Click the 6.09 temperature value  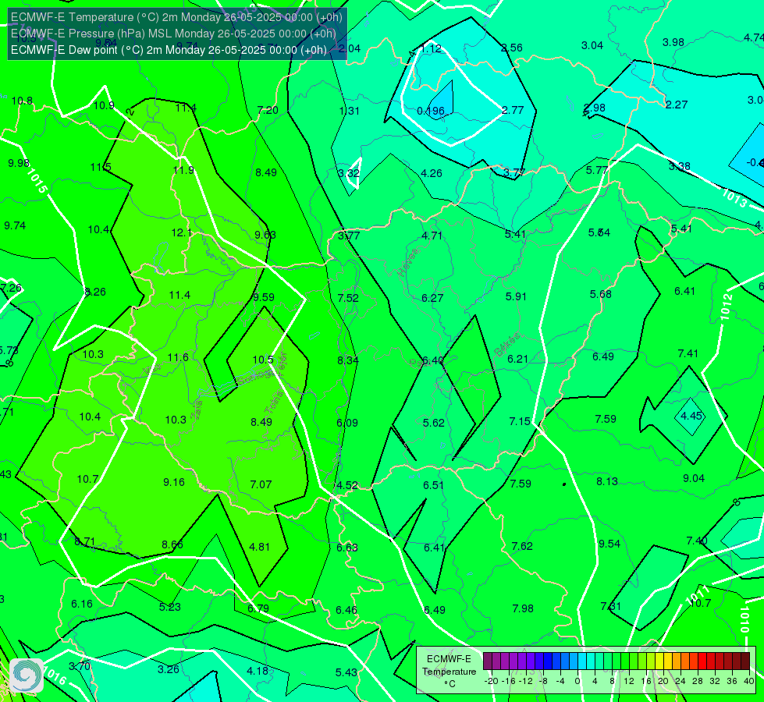click(347, 423)
